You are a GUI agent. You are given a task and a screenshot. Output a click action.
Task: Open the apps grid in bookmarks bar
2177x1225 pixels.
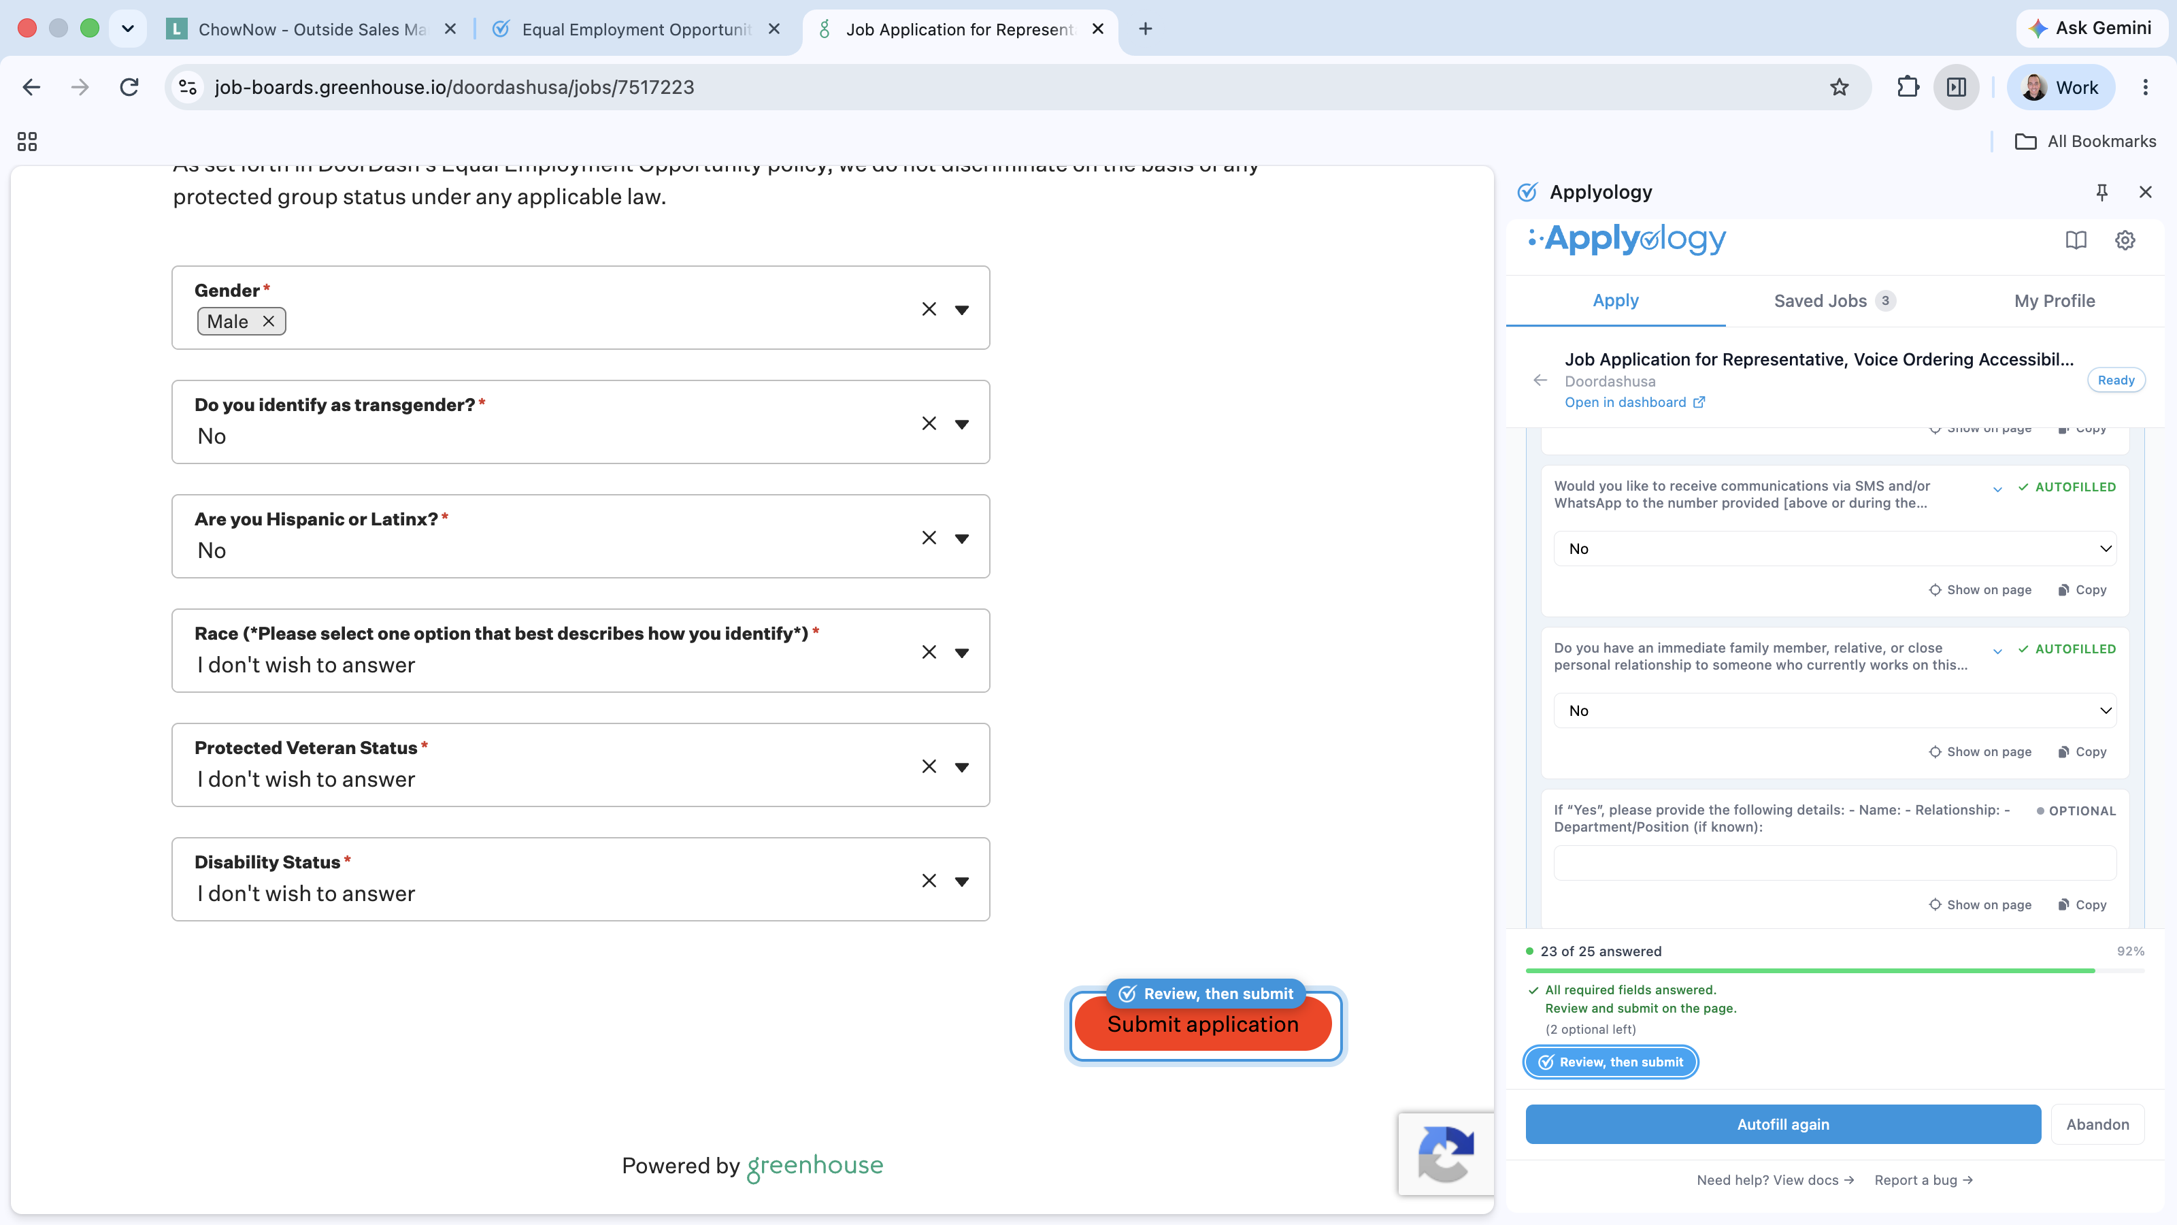click(27, 141)
